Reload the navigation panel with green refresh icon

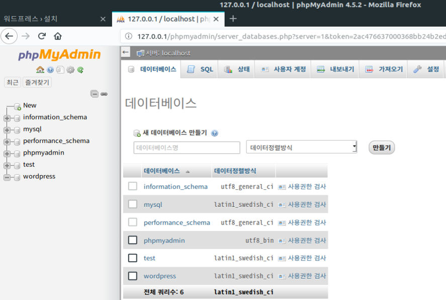80,70
